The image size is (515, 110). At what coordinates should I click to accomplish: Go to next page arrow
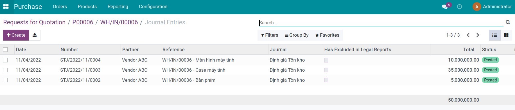point(478,35)
